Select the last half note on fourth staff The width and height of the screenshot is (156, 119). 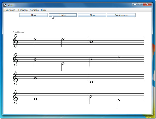[119, 100]
